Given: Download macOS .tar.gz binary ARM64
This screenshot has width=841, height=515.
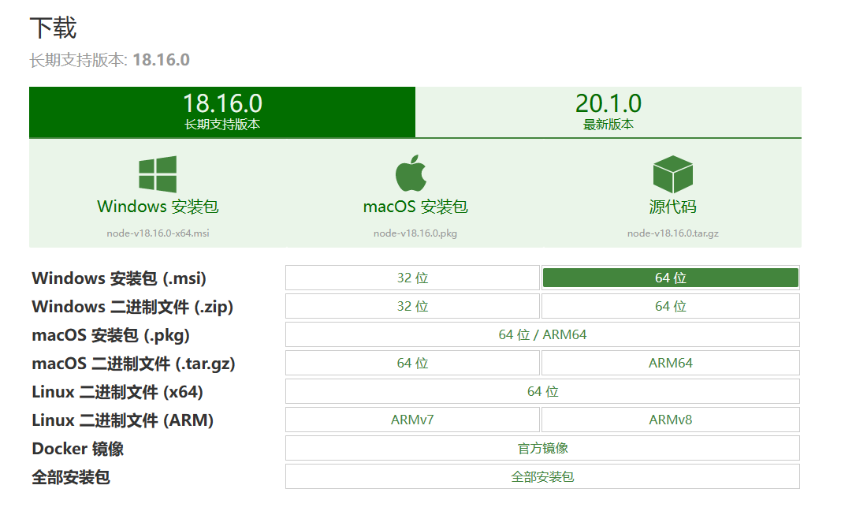Looking at the screenshot, I should click(671, 364).
